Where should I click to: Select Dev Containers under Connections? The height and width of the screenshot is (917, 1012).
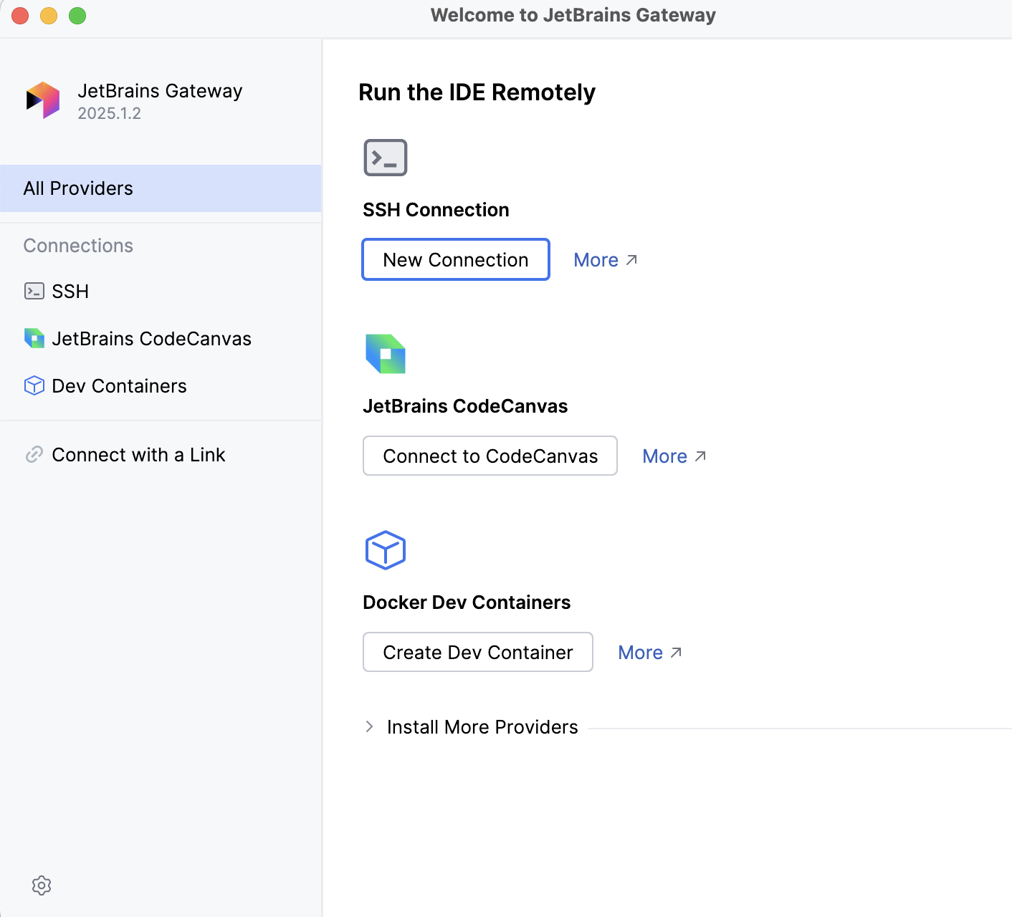pyautogui.click(x=118, y=385)
